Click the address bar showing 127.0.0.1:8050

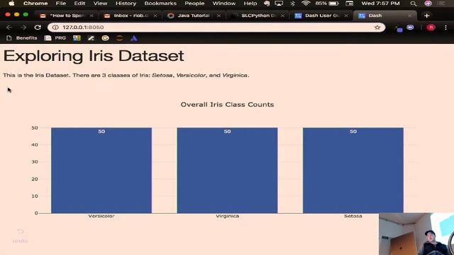coord(216,27)
